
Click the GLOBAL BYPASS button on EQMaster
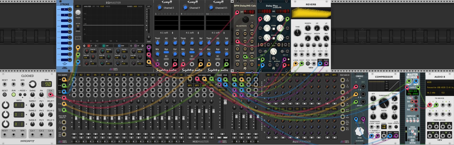78,38
